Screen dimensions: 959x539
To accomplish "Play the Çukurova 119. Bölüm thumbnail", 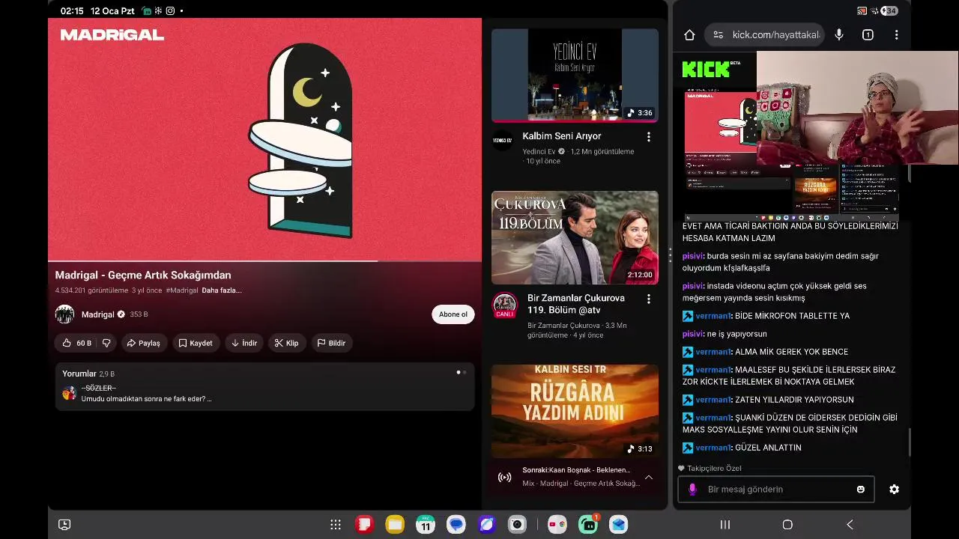I will tap(575, 237).
